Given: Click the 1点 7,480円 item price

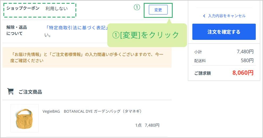Looking at the screenshot, I should 147,125.
